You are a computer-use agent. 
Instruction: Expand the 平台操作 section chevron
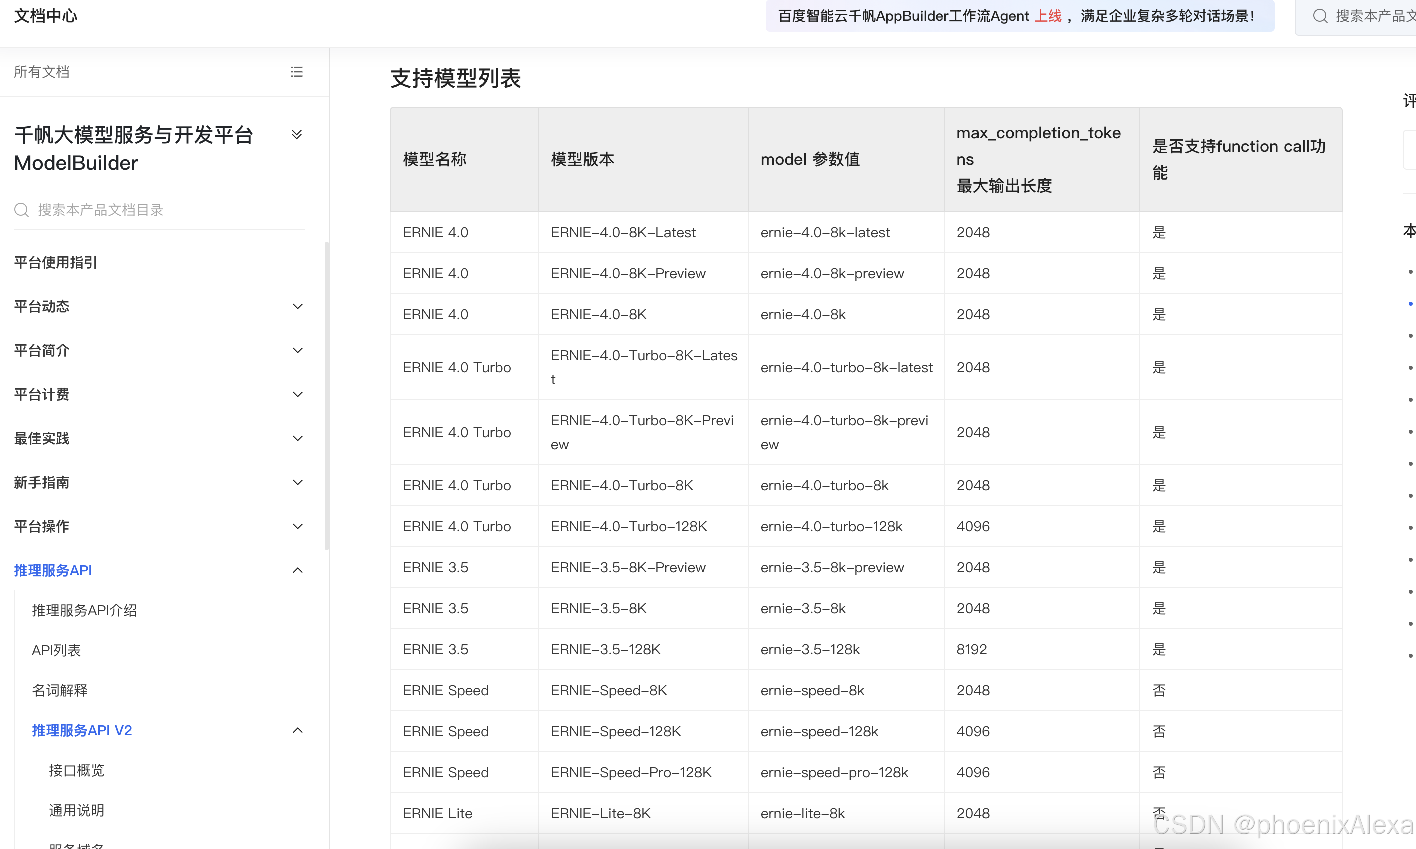297,527
